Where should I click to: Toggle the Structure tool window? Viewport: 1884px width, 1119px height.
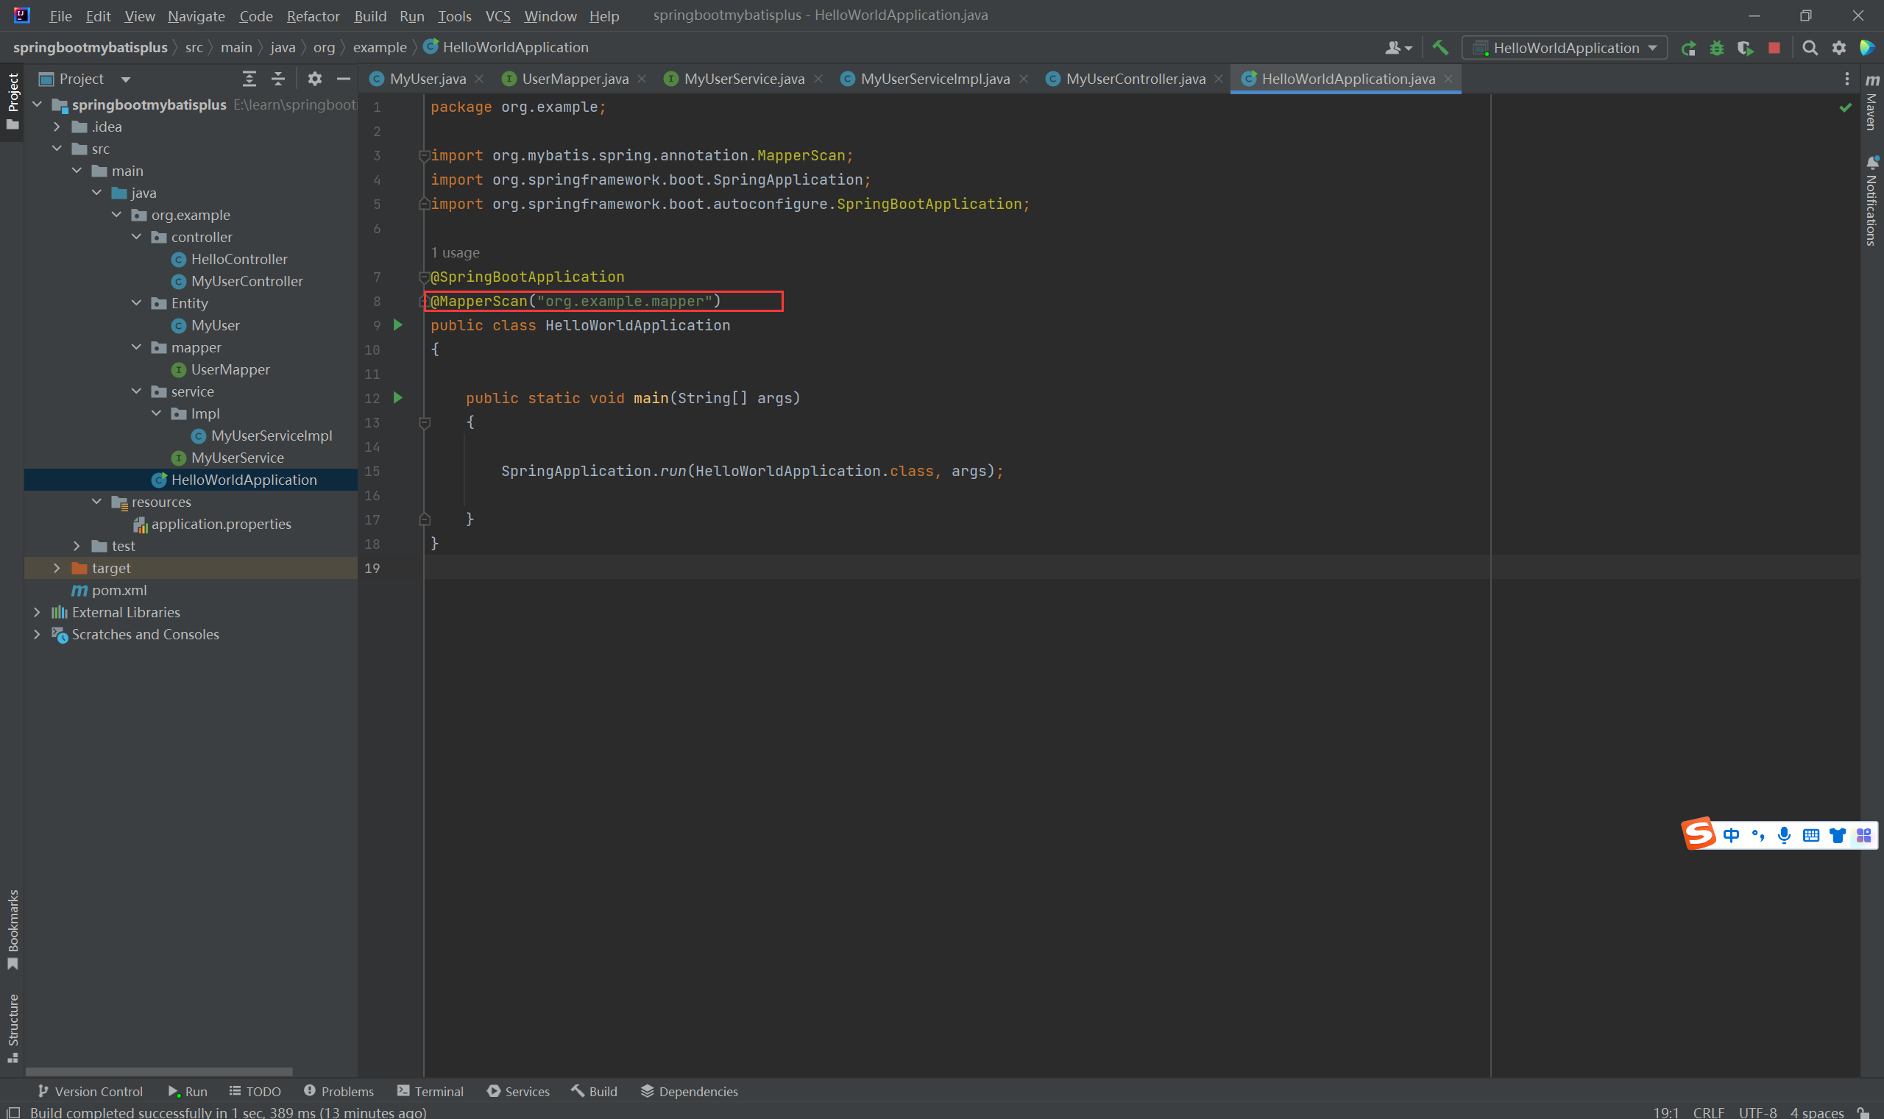point(13,1027)
